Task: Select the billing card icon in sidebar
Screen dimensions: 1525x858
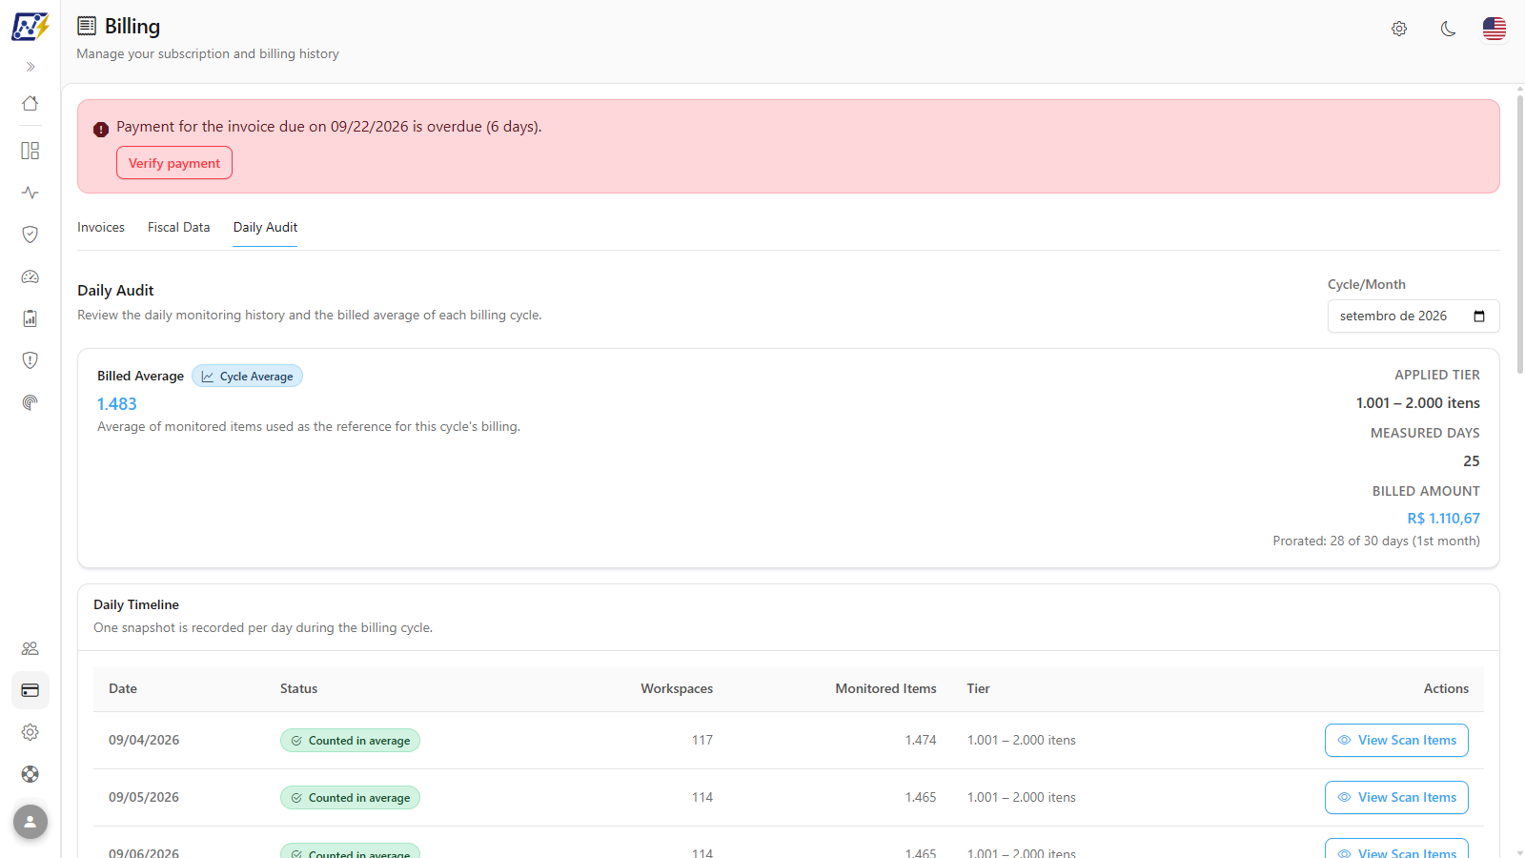Action: (x=30, y=690)
